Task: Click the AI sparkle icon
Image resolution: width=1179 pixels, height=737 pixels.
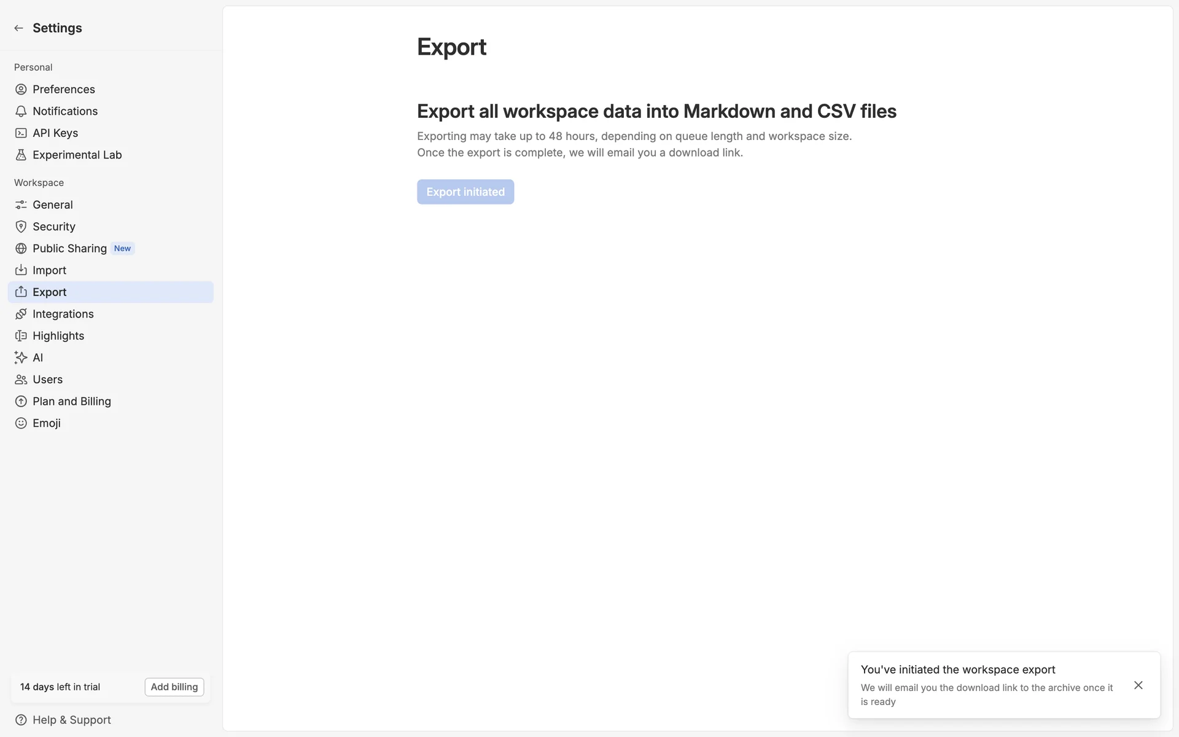Action: 21,357
